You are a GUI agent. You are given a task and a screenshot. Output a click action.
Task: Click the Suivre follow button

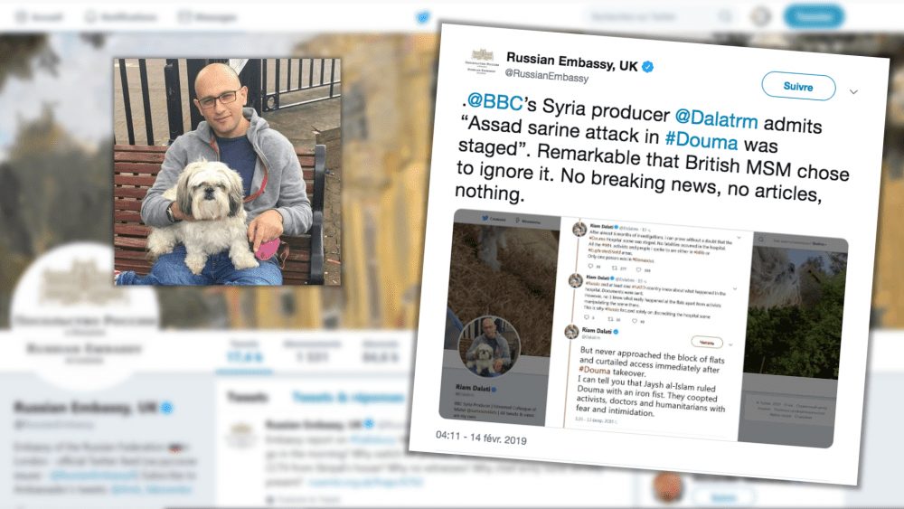(798, 87)
